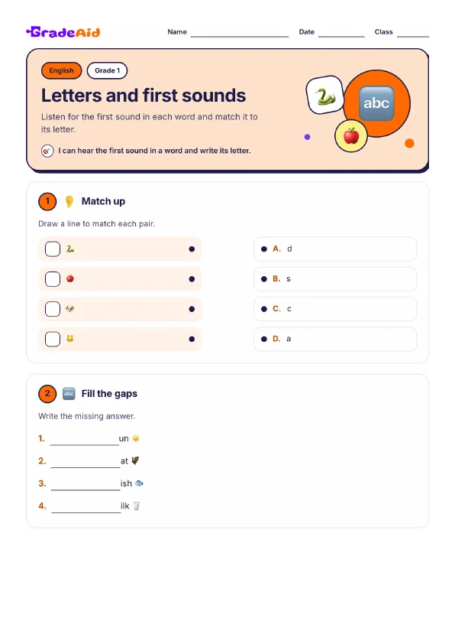
Task: Select answer option B. s
Action: [x=335, y=279]
